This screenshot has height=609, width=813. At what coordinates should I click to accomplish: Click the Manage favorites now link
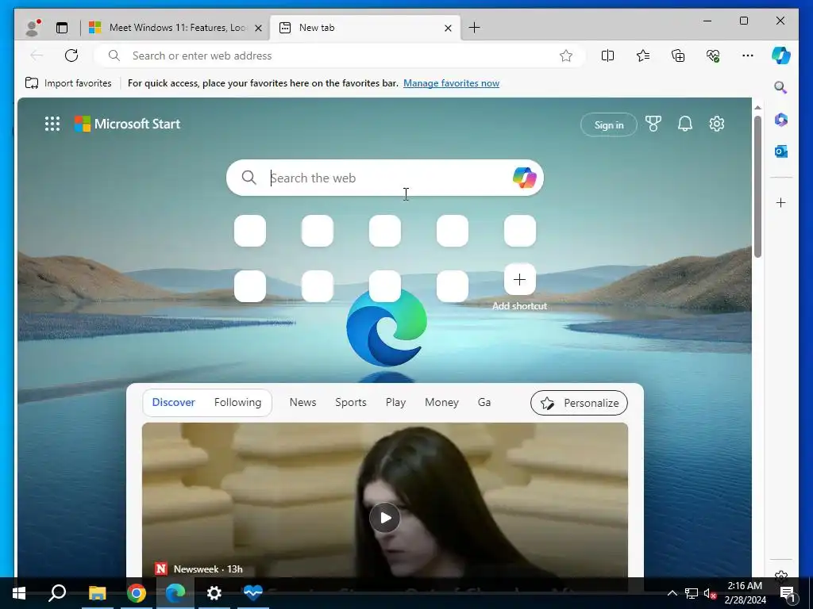(451, 82)
